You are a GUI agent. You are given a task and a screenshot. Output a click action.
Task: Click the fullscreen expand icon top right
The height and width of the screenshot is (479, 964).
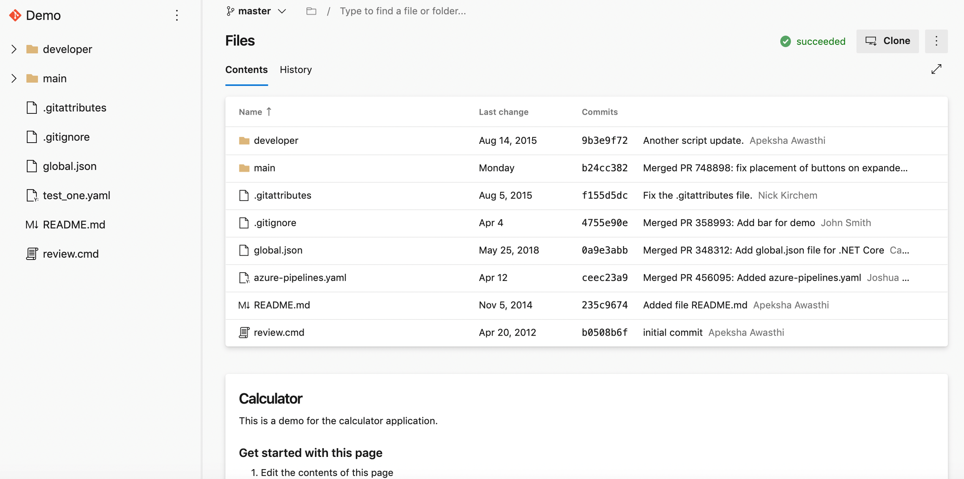pyautogui.click(x=938, y=69)
